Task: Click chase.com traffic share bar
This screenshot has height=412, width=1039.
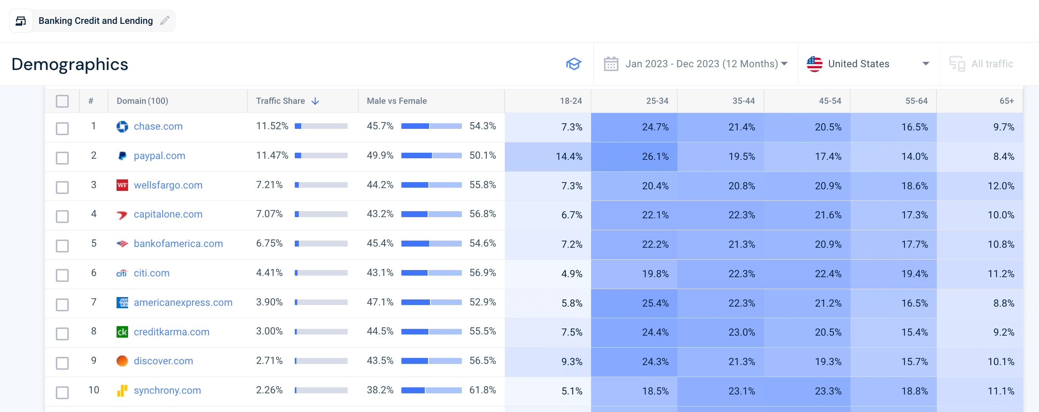Action: (321, 126)
